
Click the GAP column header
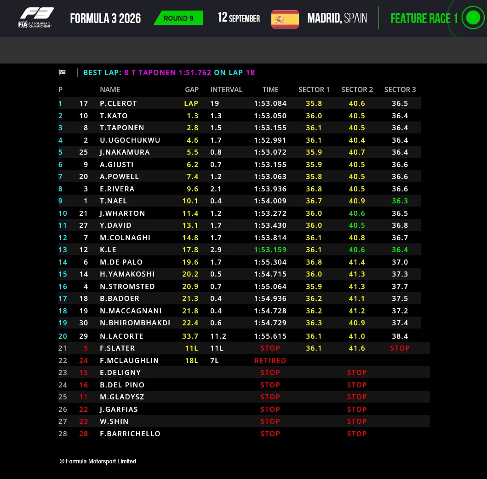192,90
